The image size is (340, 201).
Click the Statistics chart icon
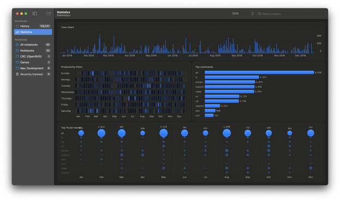pyautogui.click(x=17, y=32)
